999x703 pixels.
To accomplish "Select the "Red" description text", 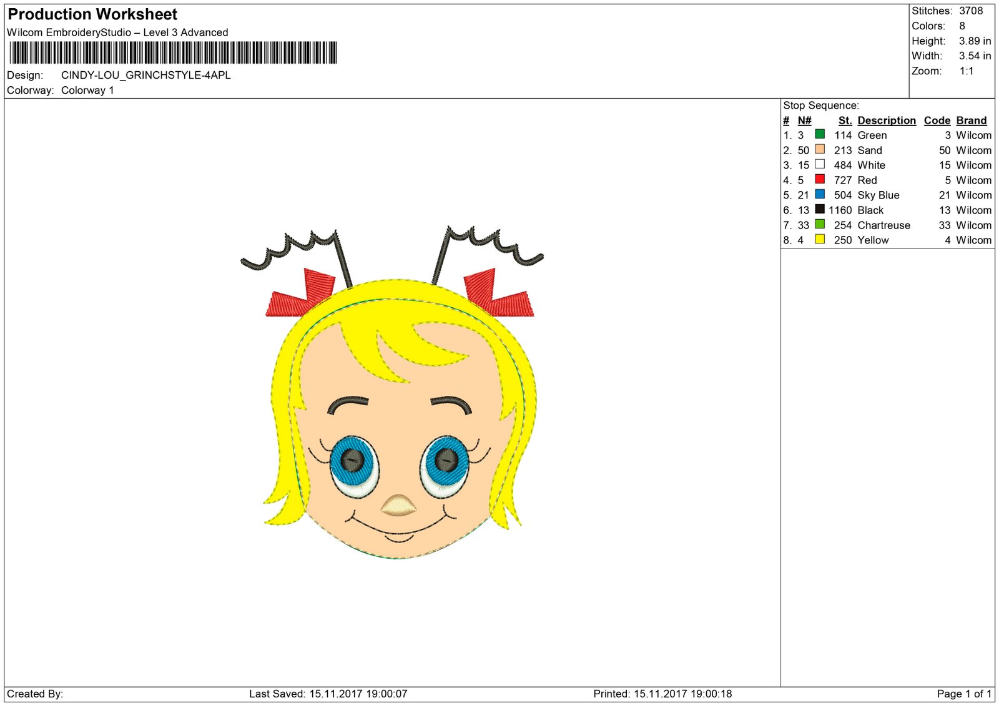I will tap(867, 180).
